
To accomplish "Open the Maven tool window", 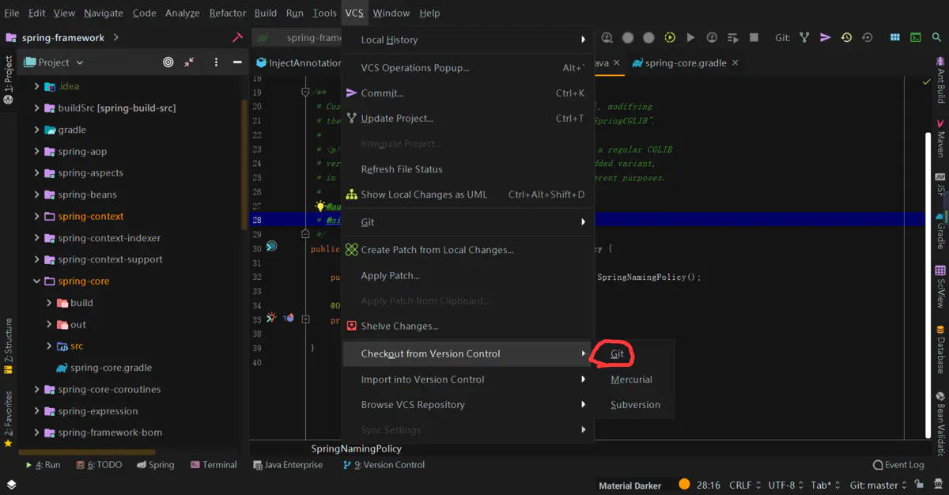I will pos(940,138).
